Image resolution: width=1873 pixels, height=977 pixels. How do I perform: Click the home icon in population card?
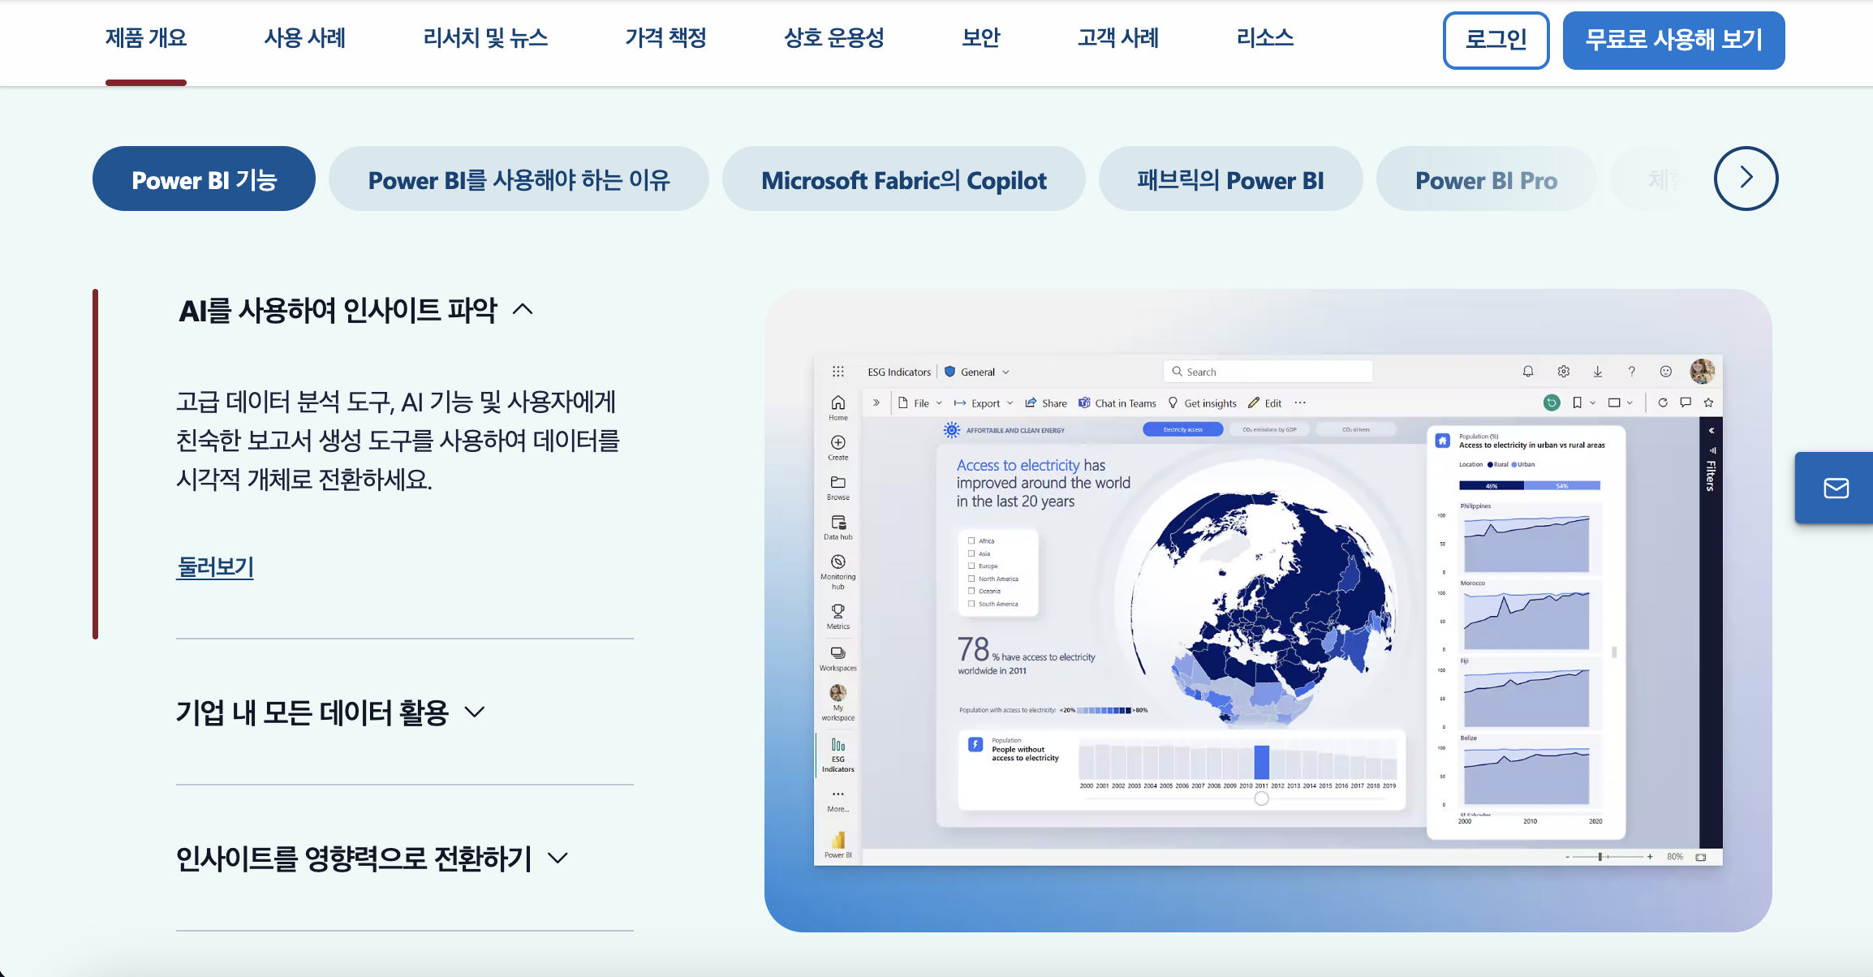(x=1442, y=441)
